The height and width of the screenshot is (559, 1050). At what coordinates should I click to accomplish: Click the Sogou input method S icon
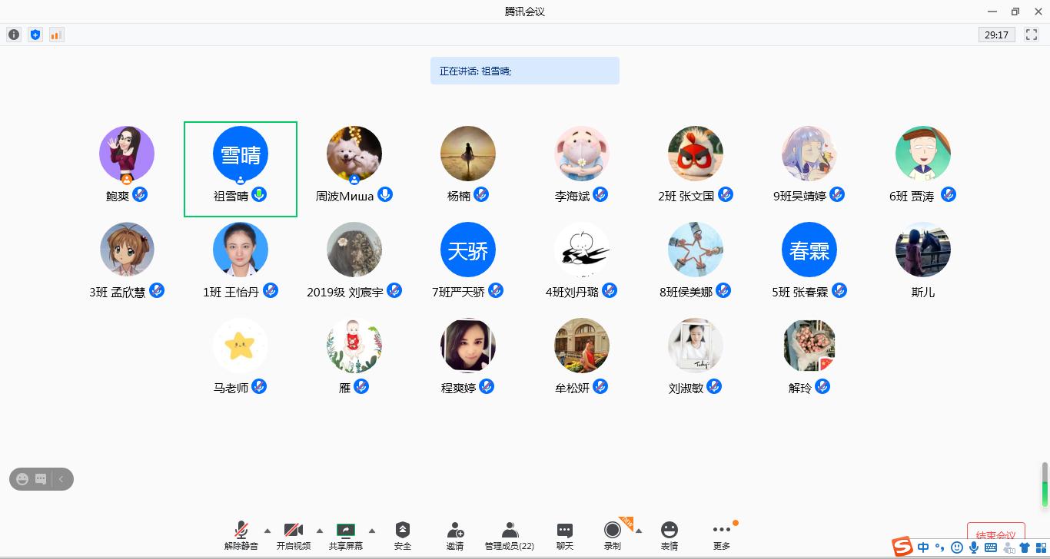902,547
